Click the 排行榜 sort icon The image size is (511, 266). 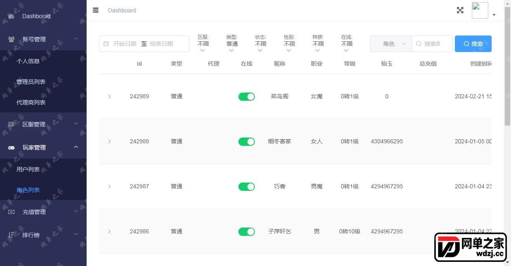12,235
